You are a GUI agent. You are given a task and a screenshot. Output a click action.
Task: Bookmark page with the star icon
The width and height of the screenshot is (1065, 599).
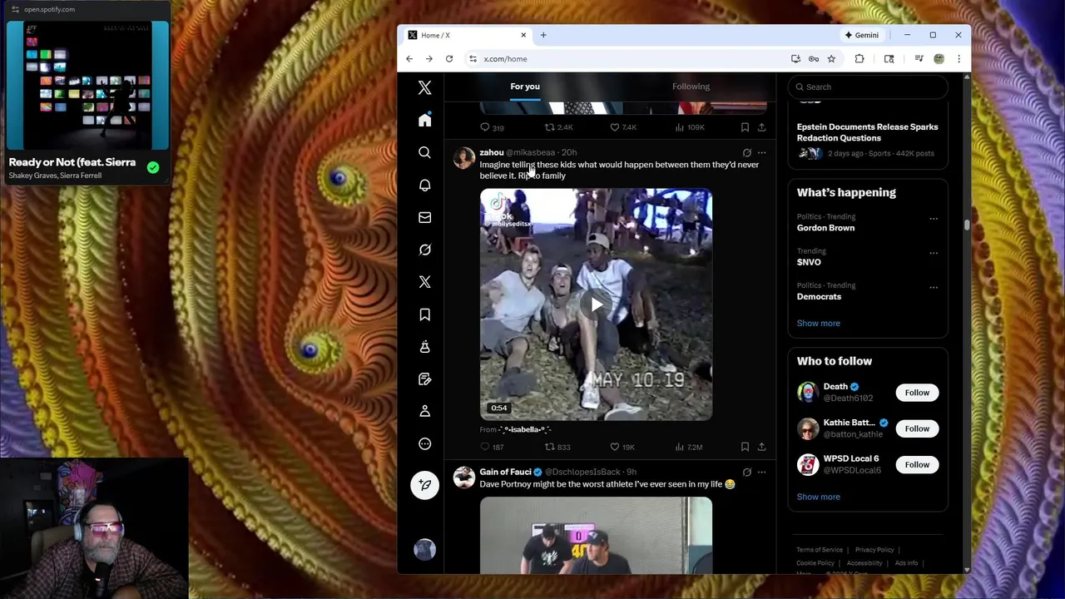(x=831, y=59)
